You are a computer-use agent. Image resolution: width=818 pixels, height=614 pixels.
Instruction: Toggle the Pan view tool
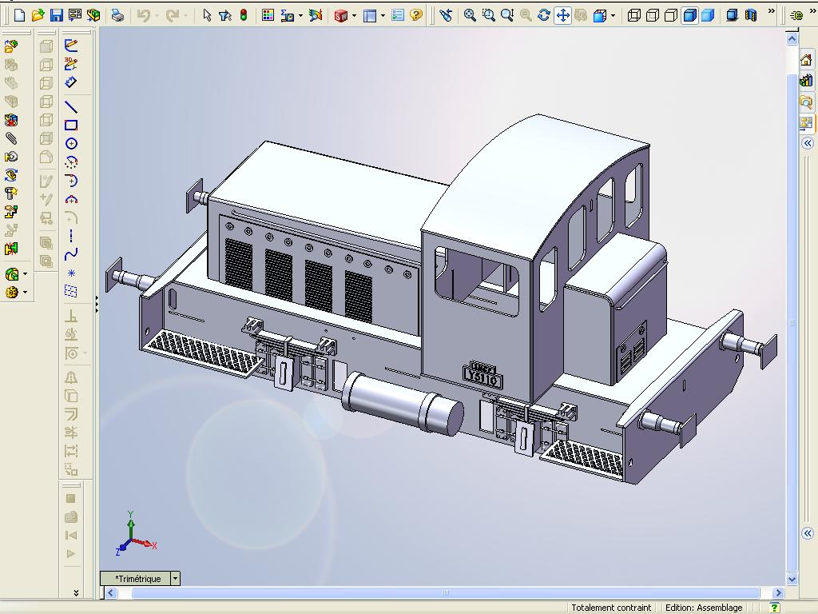(x=562, y=15)
